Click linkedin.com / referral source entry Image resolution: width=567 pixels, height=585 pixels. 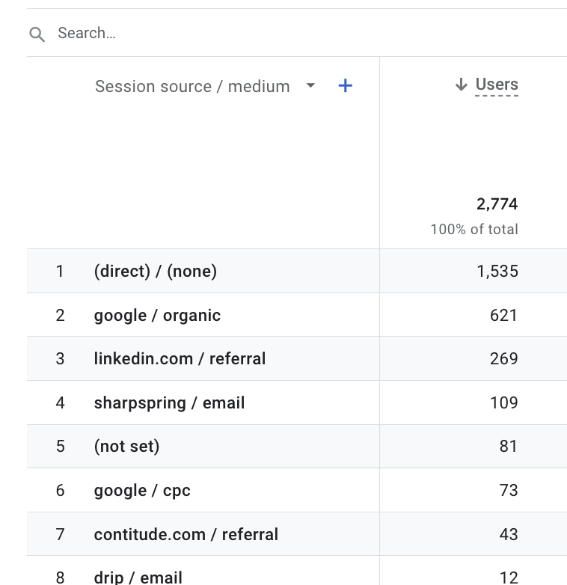point(180,359)
